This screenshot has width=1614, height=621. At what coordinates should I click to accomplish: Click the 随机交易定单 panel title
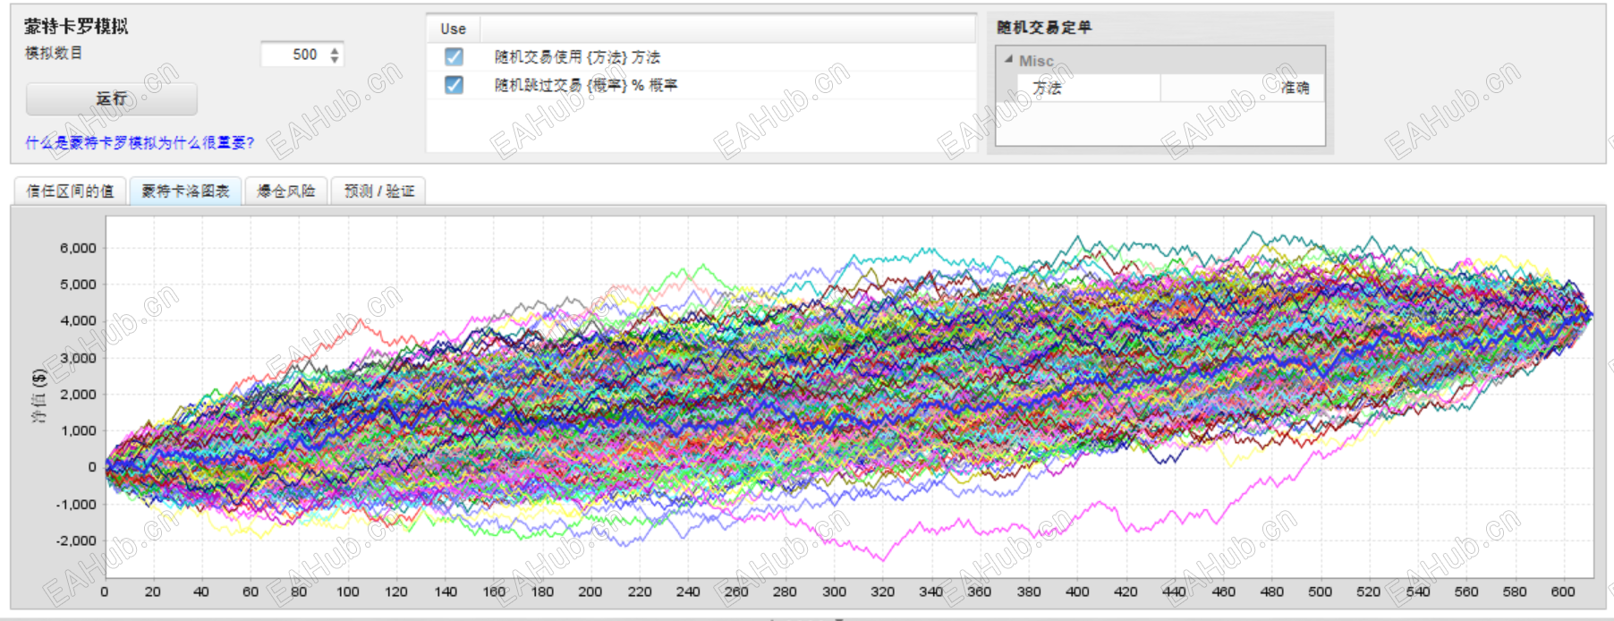point(1044,28)
